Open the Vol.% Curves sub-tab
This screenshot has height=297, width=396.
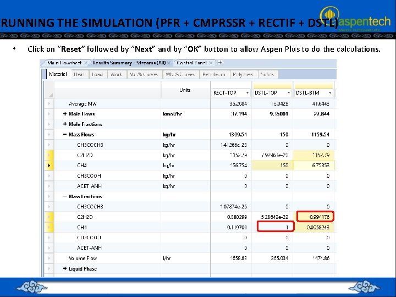click(144, 74)
